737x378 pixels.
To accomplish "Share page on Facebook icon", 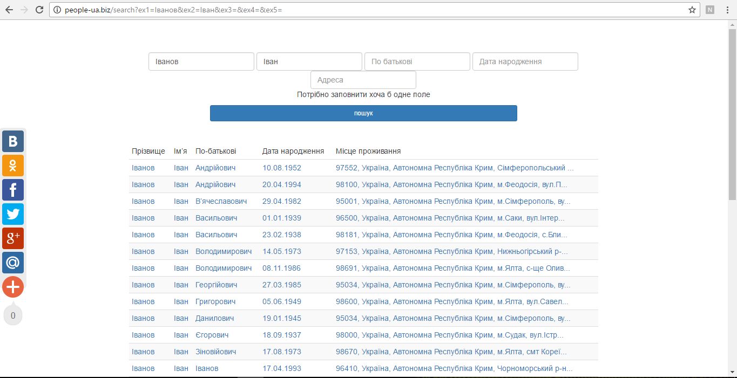I will point(13,190).
